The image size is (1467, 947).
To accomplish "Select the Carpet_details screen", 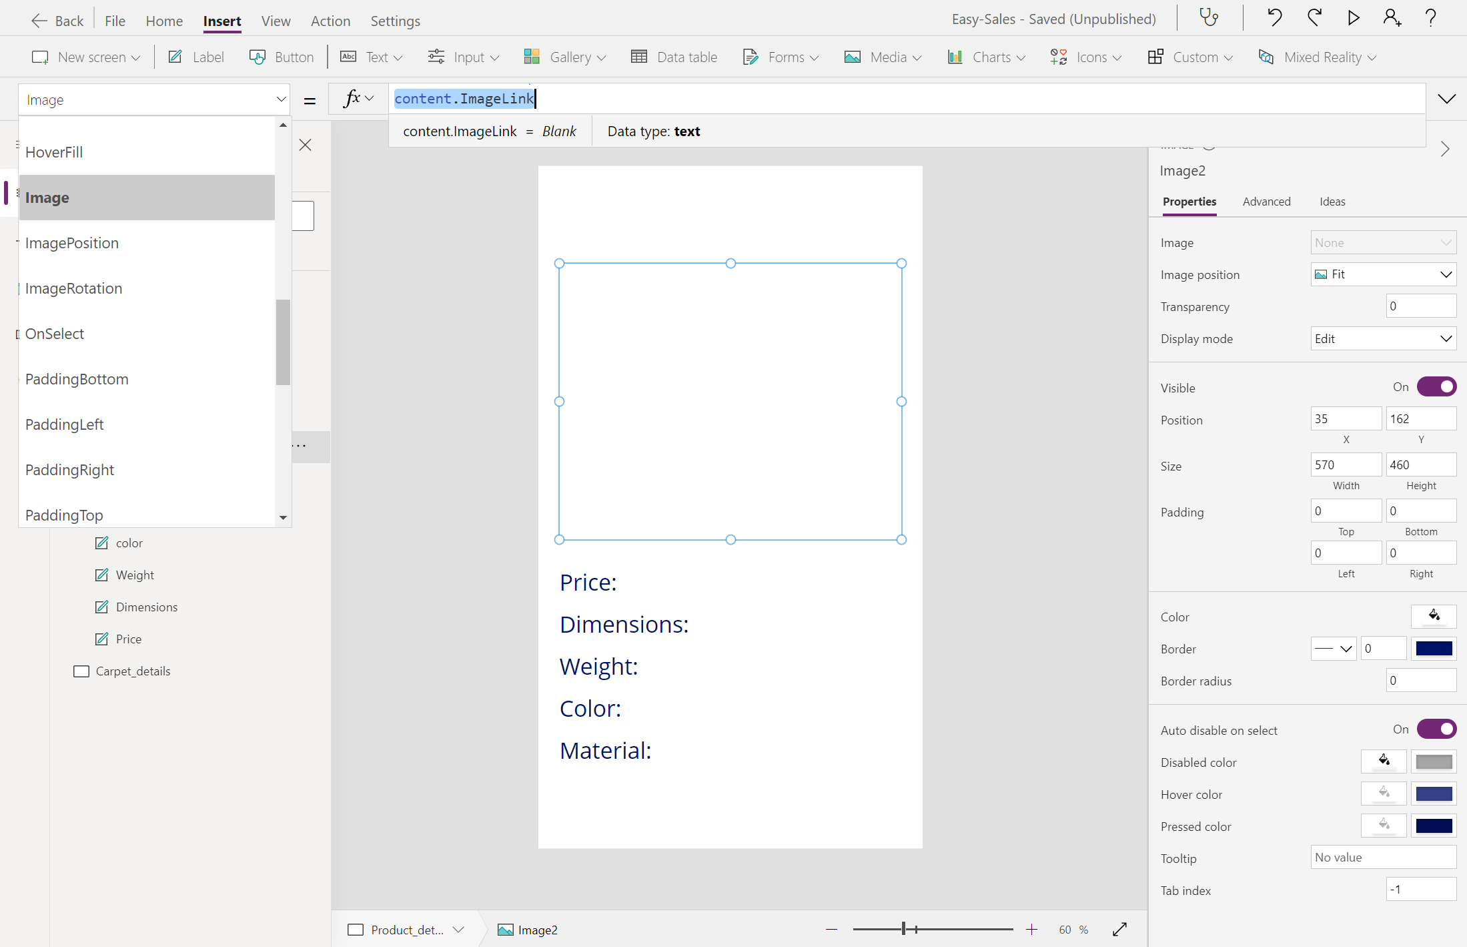I will click(133, 671).
